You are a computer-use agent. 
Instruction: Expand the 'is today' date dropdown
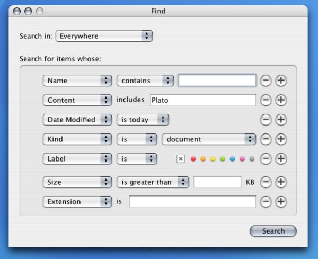pos(143,120)
